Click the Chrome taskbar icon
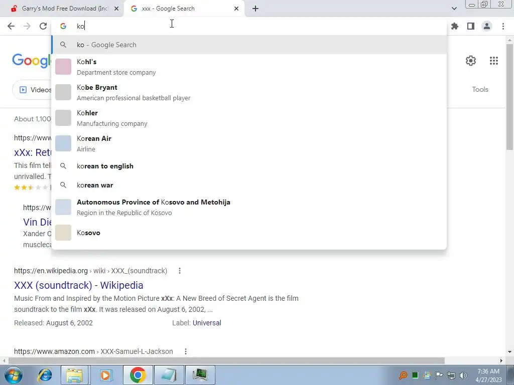Screen dimensions: 514x385 [138, 375]
